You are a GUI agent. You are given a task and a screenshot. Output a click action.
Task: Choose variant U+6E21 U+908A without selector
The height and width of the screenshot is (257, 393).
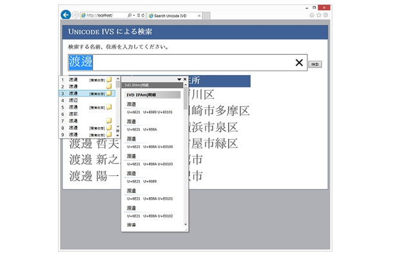click(x=153, y=125)
